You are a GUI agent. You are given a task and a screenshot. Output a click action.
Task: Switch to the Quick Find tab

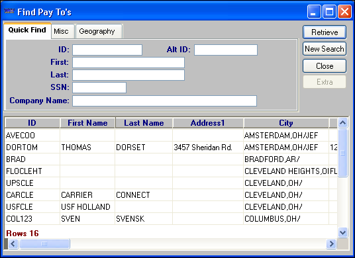[27, 30]
